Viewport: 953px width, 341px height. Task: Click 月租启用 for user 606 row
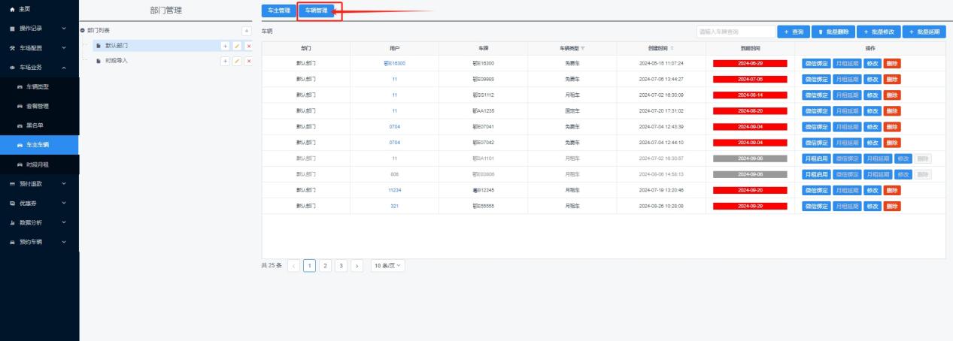point(816,174)
